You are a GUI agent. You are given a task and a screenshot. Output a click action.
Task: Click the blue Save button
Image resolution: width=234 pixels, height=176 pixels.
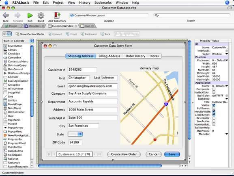pyautogui.click(x=172, y=154)
